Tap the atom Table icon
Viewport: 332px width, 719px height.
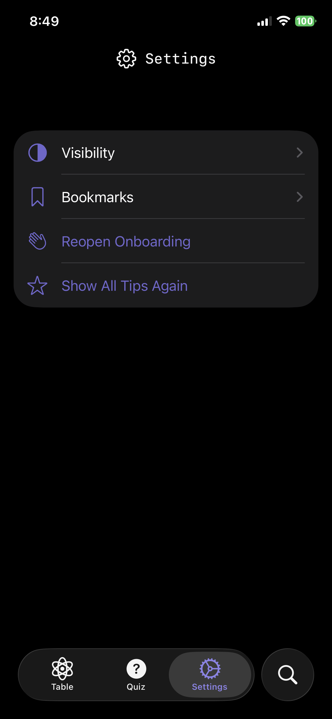coord(62,668)
